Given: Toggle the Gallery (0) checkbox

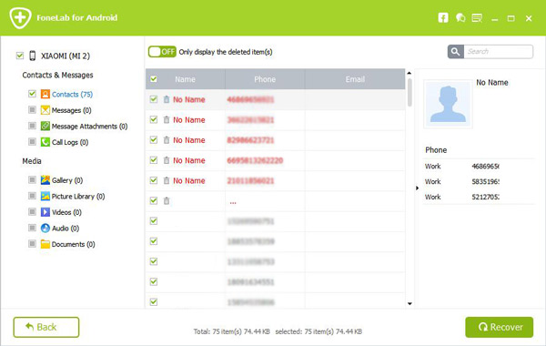Looking at the screenshot, I should 32,179.
